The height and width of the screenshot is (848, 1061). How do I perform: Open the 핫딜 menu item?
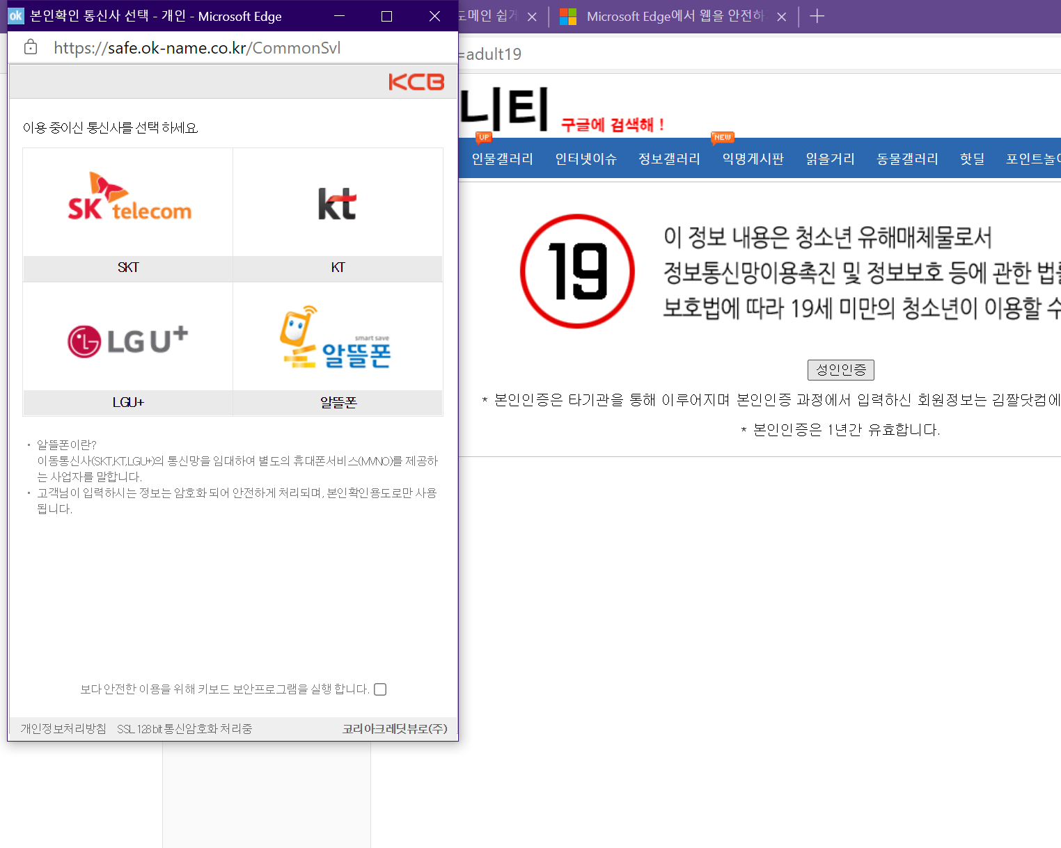point(973,159)
